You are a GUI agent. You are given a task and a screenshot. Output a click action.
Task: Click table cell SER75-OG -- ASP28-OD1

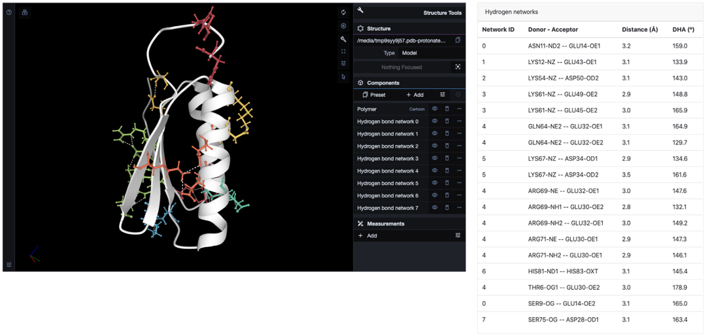point(563,320)
